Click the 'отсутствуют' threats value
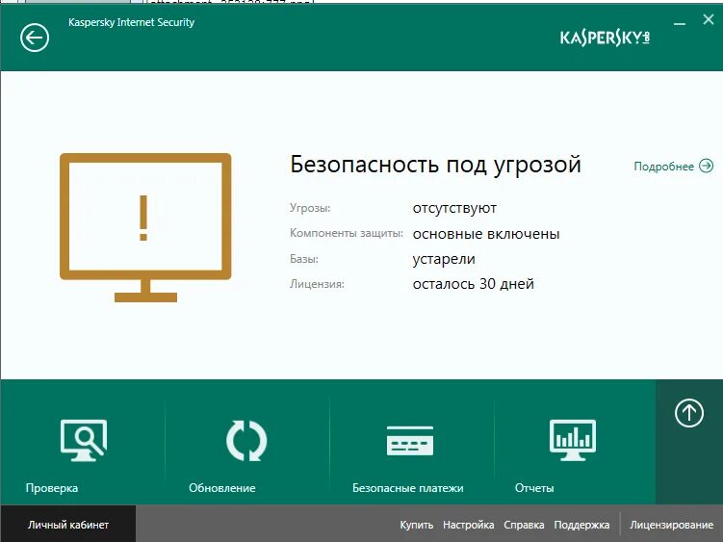The width and height of the screenshot is (723, 542). [454, 209]
